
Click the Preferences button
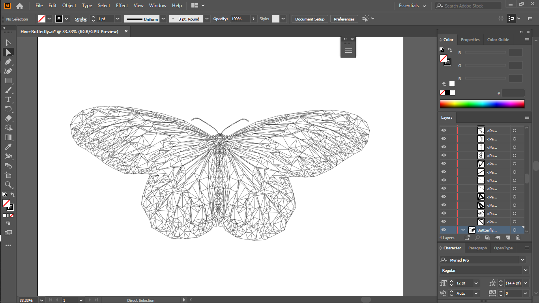pos(344,19)
